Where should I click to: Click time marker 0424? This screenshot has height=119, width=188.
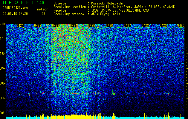pyautogui.click(x=74, y=26)
